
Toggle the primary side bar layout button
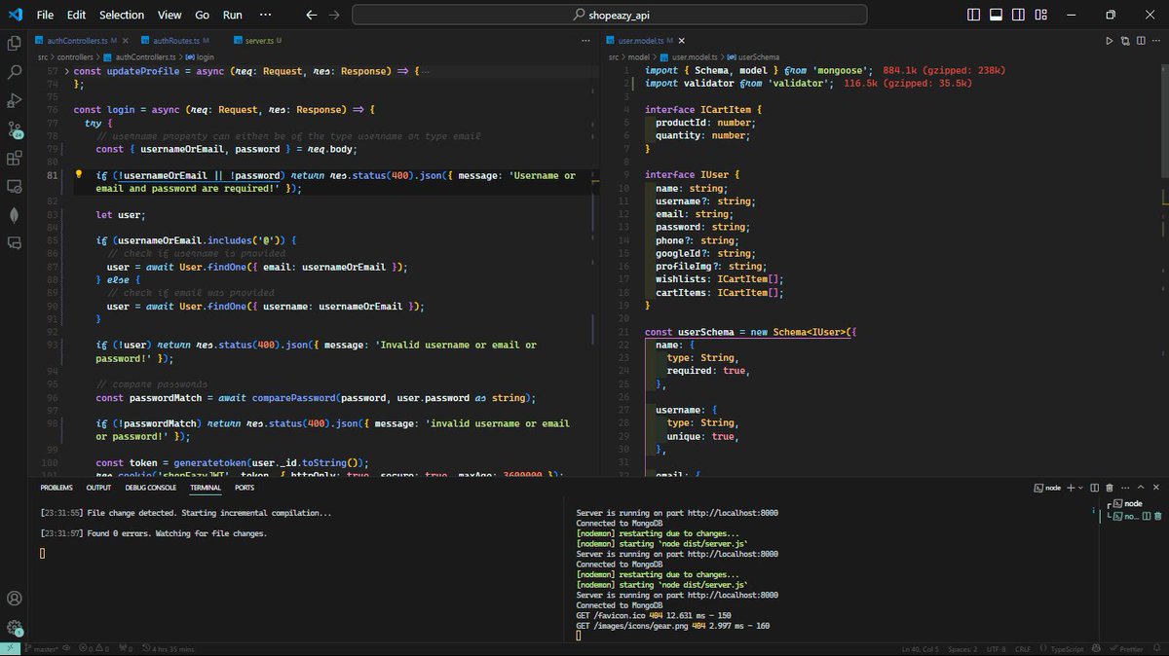coord(973,15)
